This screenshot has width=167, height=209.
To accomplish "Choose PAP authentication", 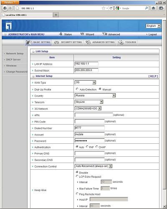I will point(87,147).
